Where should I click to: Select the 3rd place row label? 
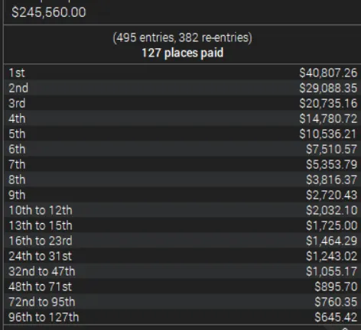pyautogui.click(x=17, y=103)
